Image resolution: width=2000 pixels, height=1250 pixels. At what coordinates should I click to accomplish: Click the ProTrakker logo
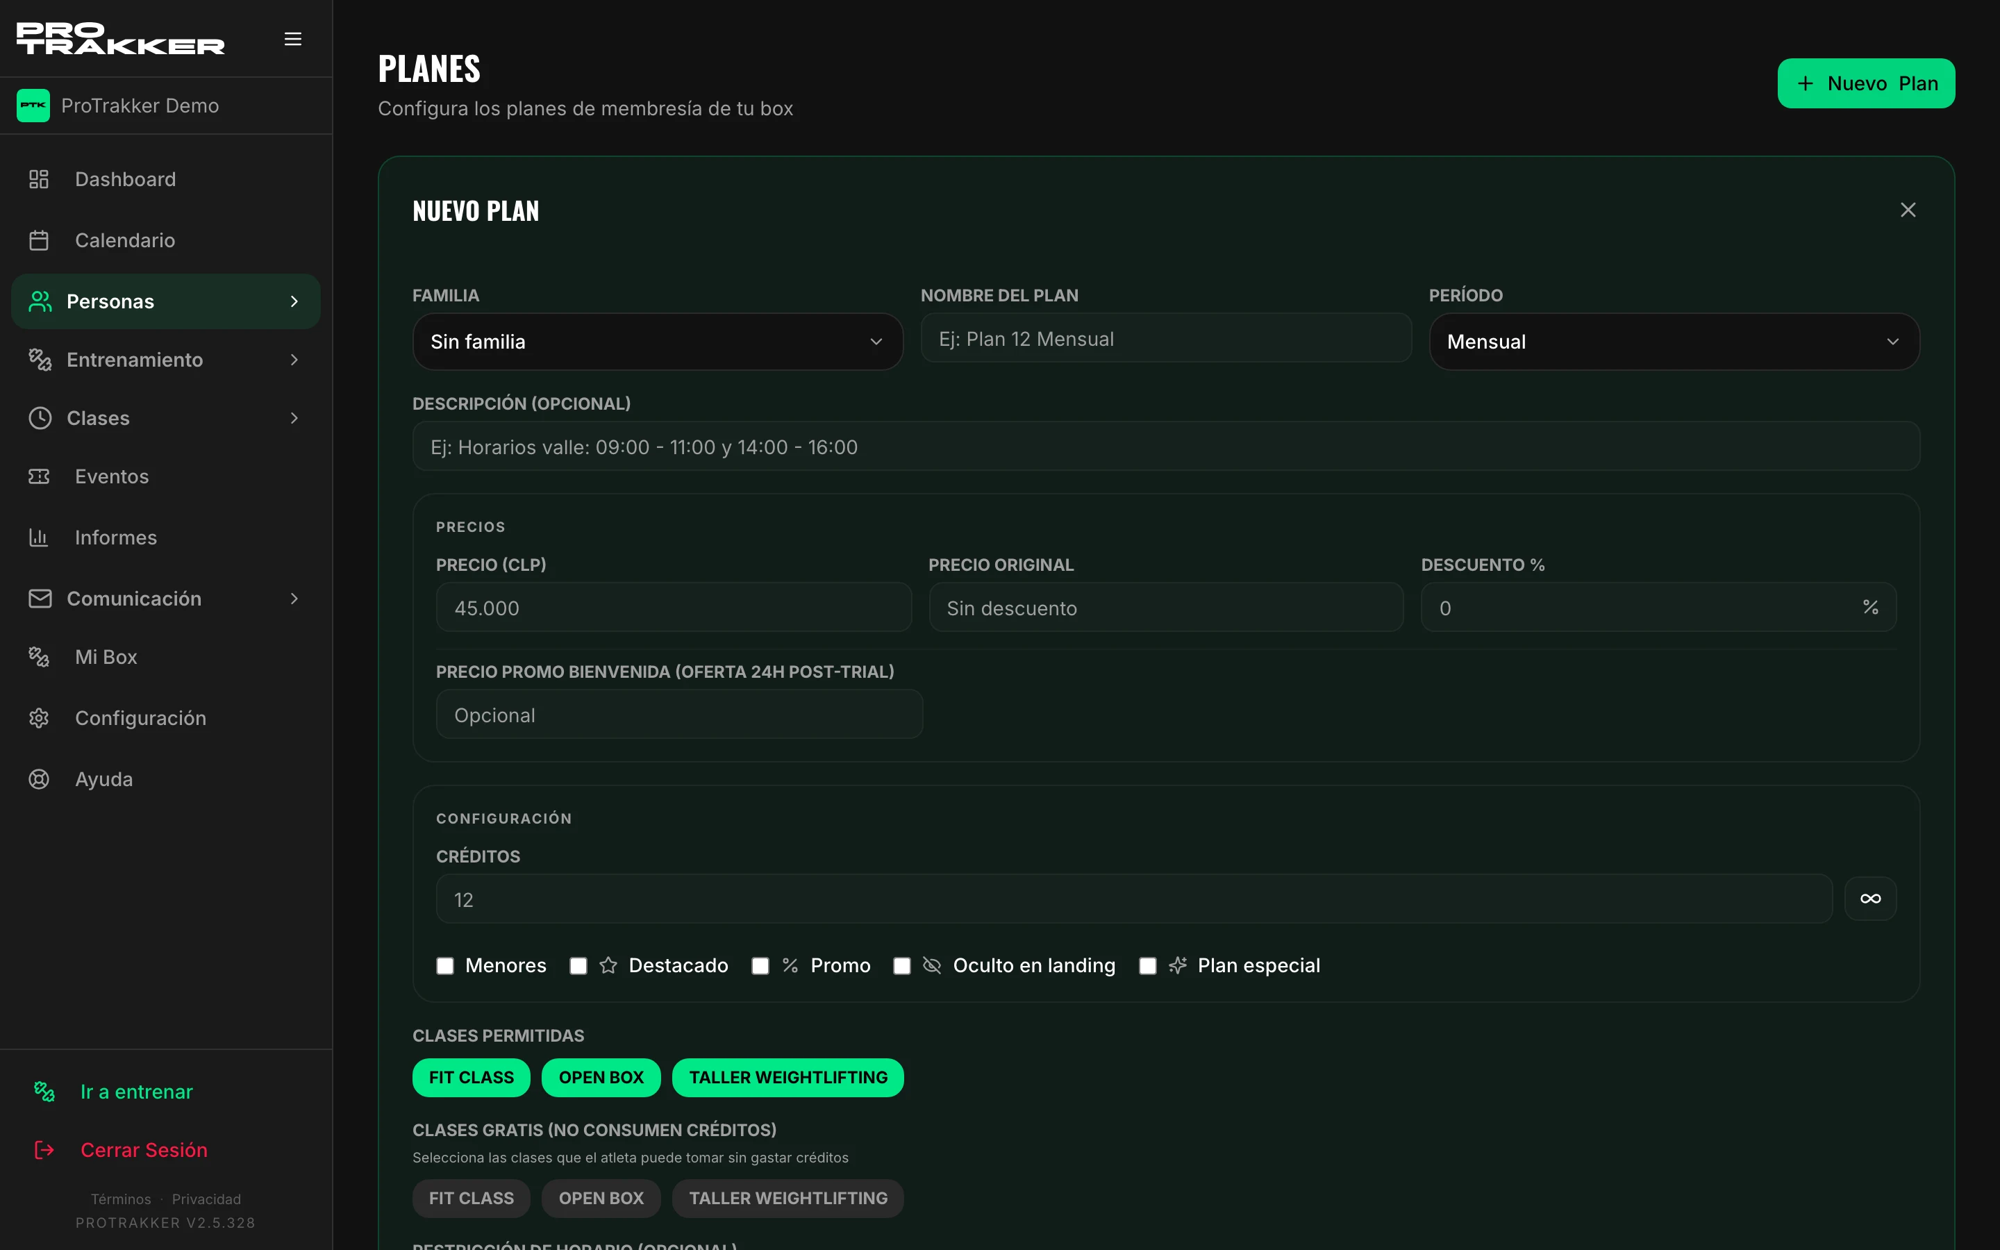click(x=121, y=39)
